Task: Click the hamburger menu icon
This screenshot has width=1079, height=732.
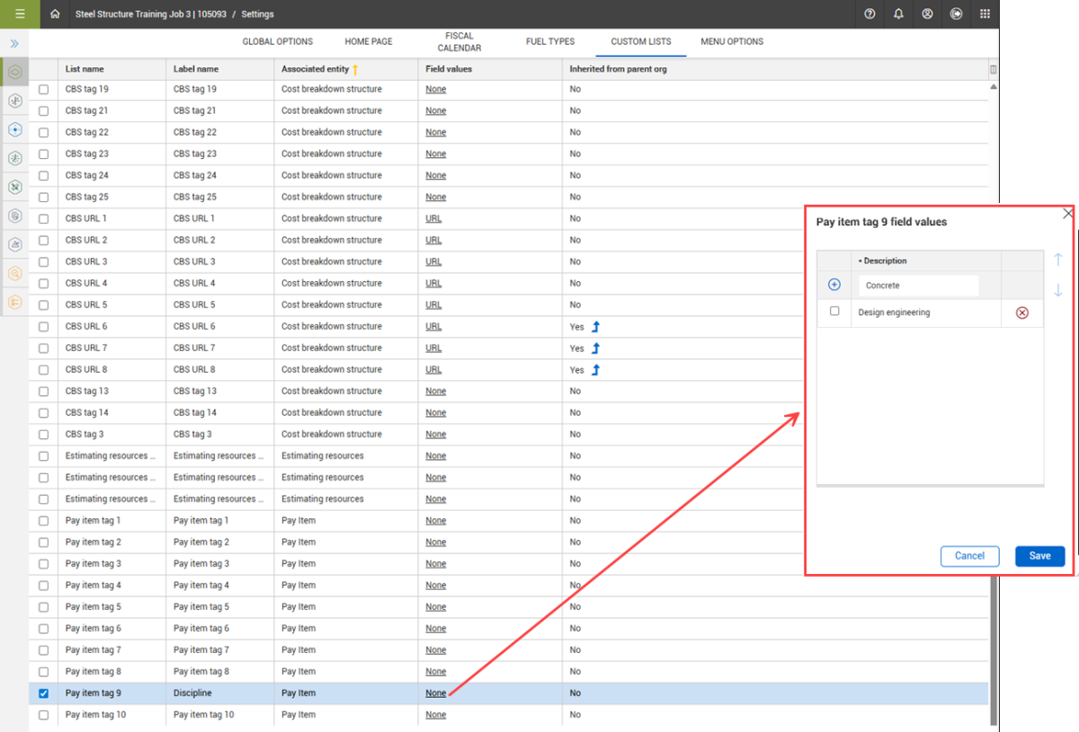Action: 19,14
